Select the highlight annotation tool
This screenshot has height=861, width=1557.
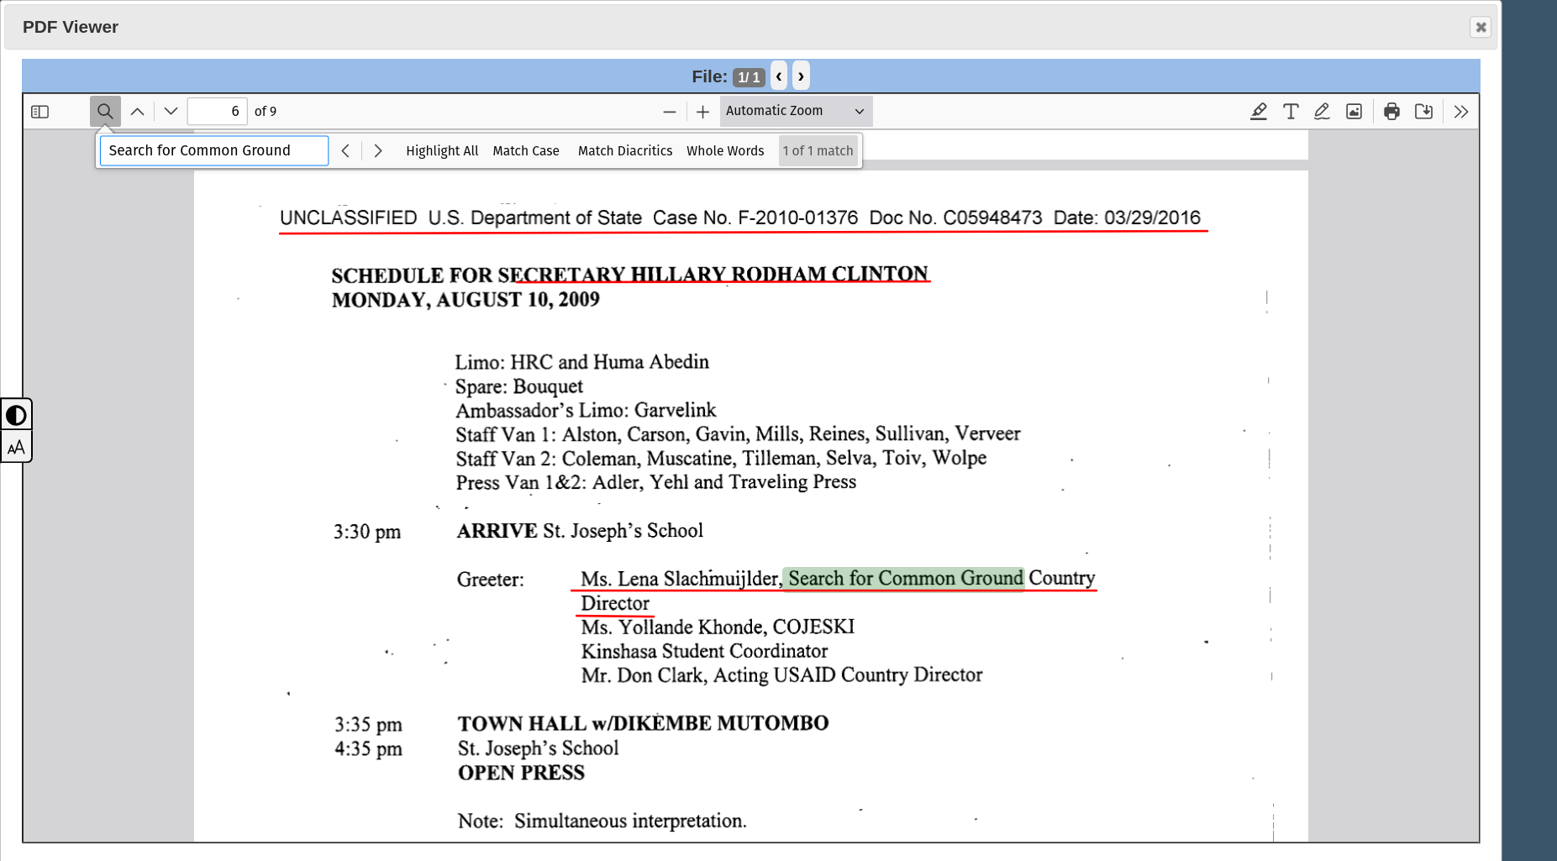[1258, 112]
